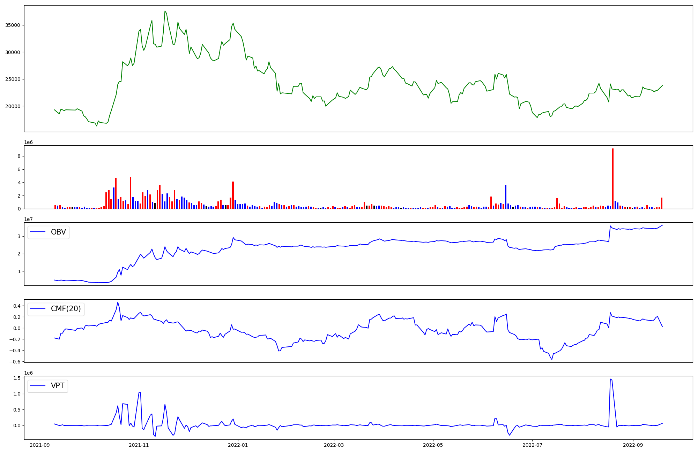Click the 2022-09 x-axis date label
698x453 pixels.
[633, 445]
